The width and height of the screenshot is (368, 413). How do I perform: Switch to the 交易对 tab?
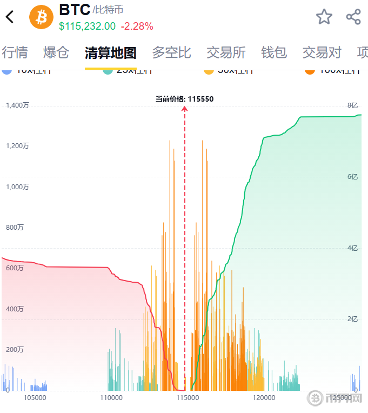click(x=322, y=52)
